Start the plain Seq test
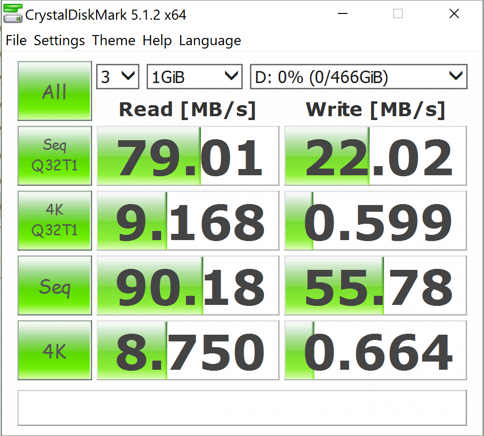 [55, 286]
